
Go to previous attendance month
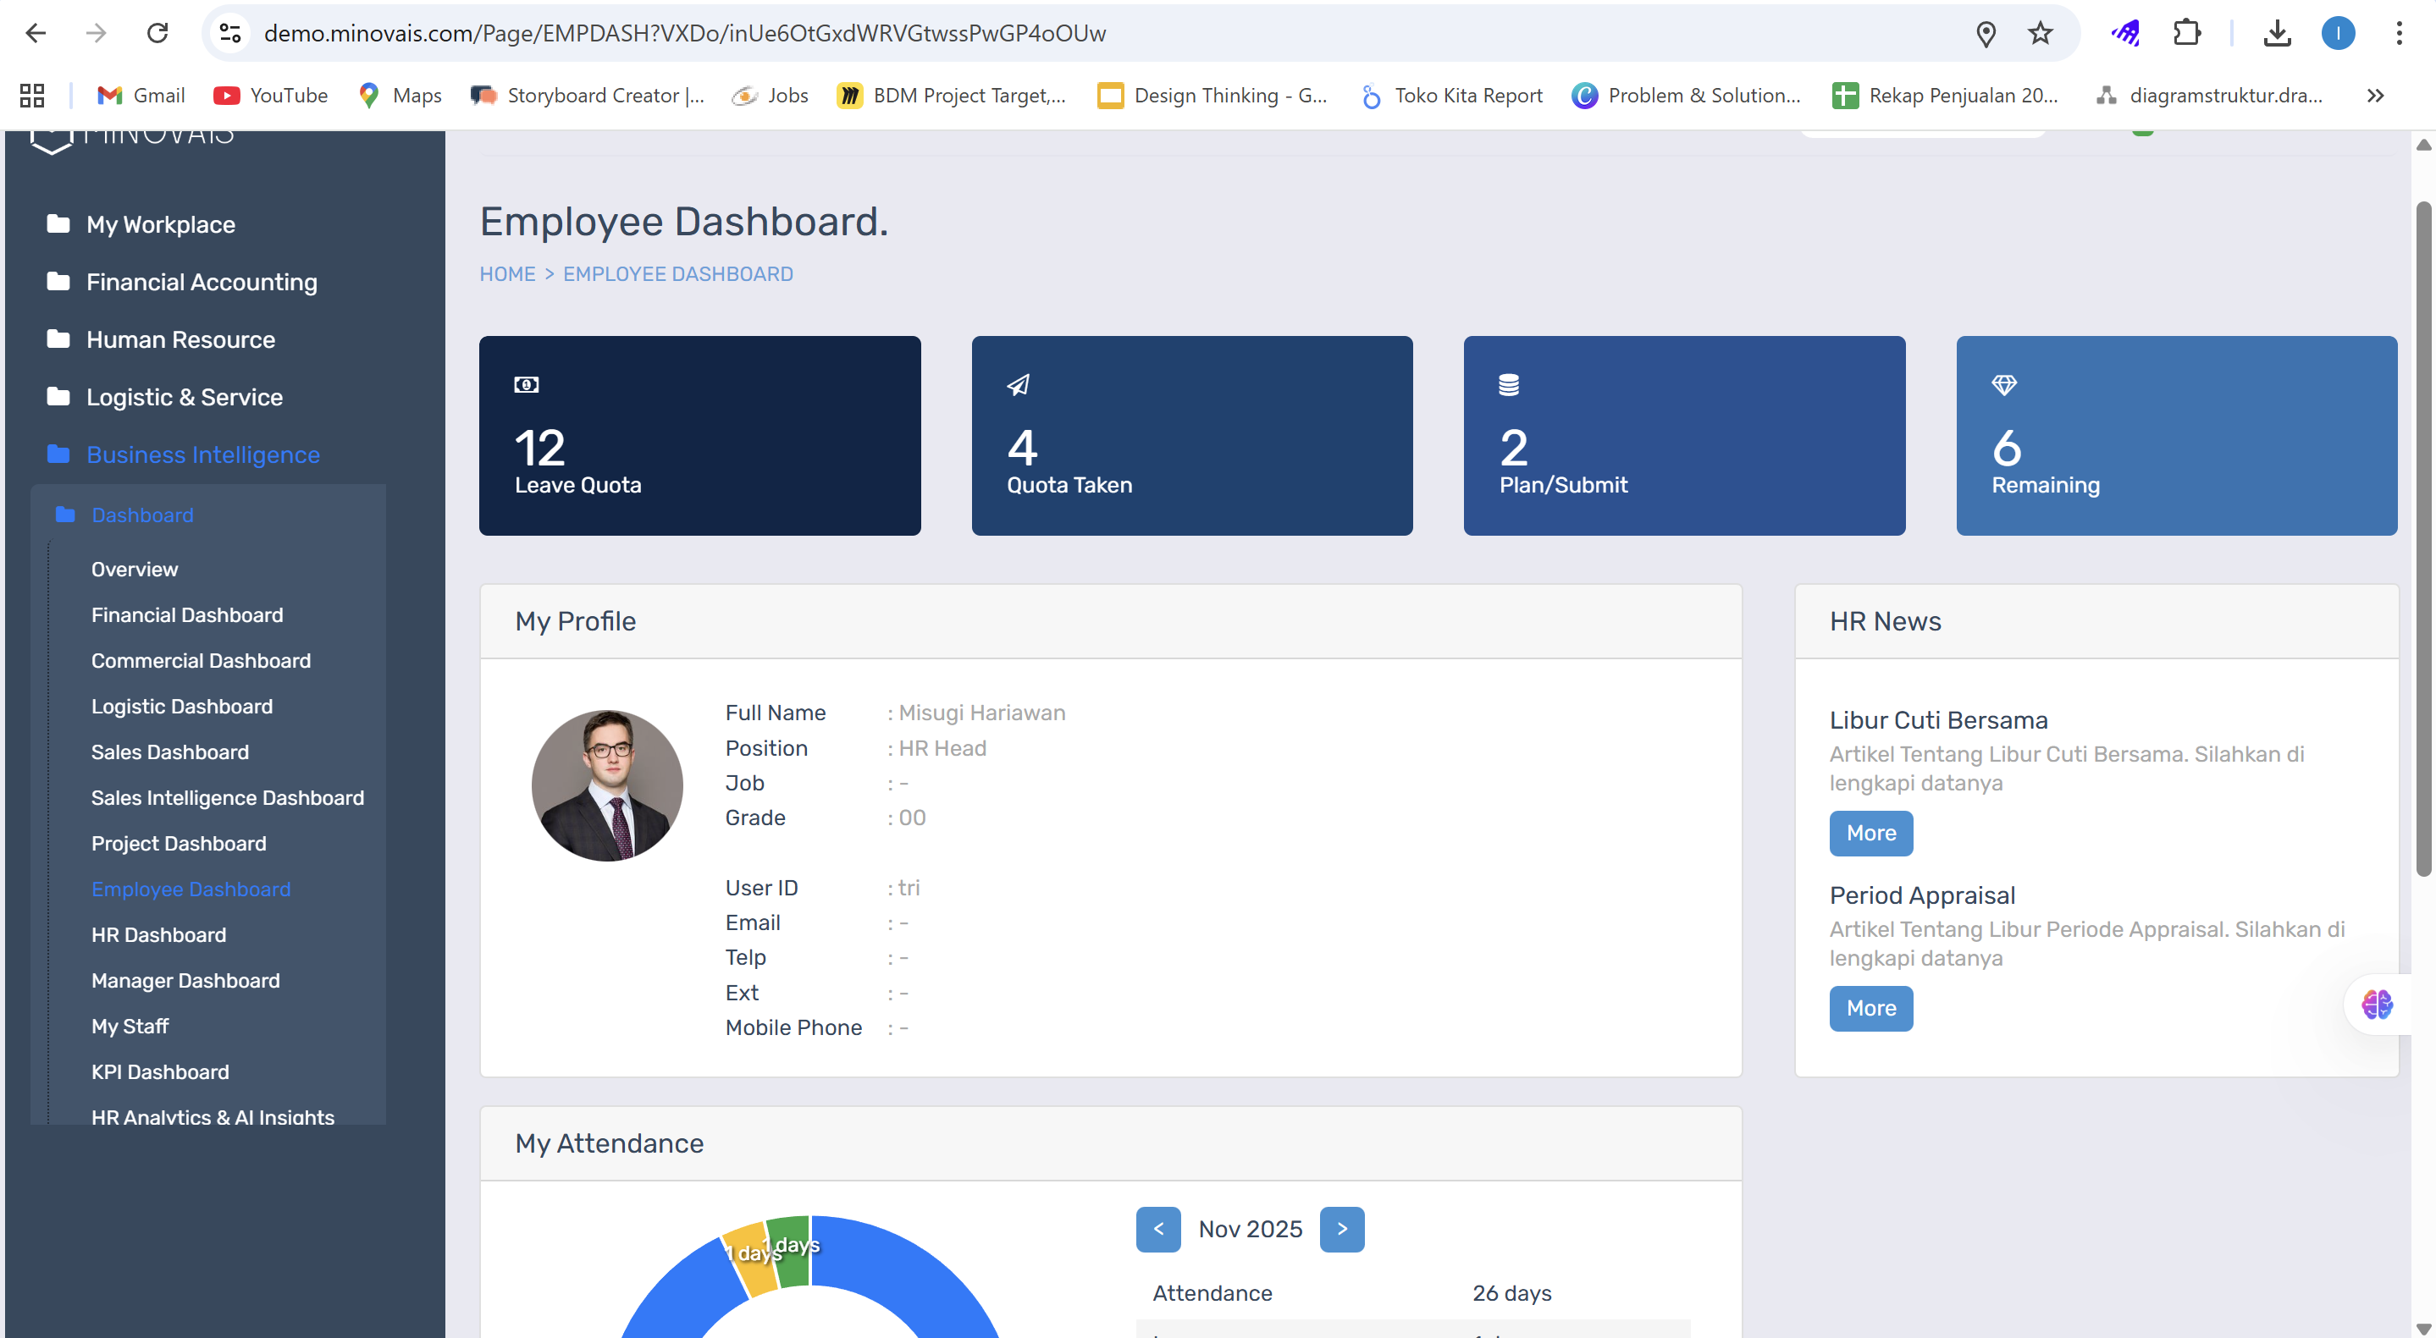[1157, 1230]
